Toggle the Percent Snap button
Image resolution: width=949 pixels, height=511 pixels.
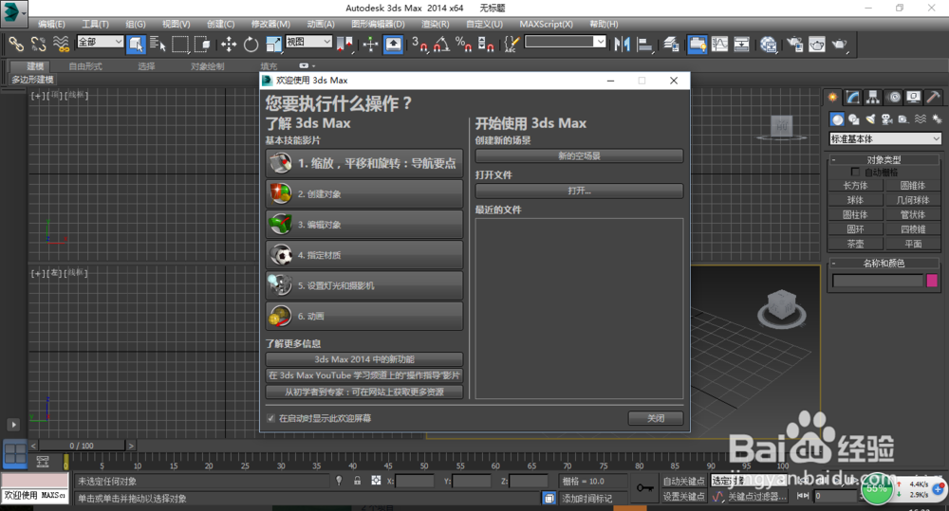(x=464, y=45)
